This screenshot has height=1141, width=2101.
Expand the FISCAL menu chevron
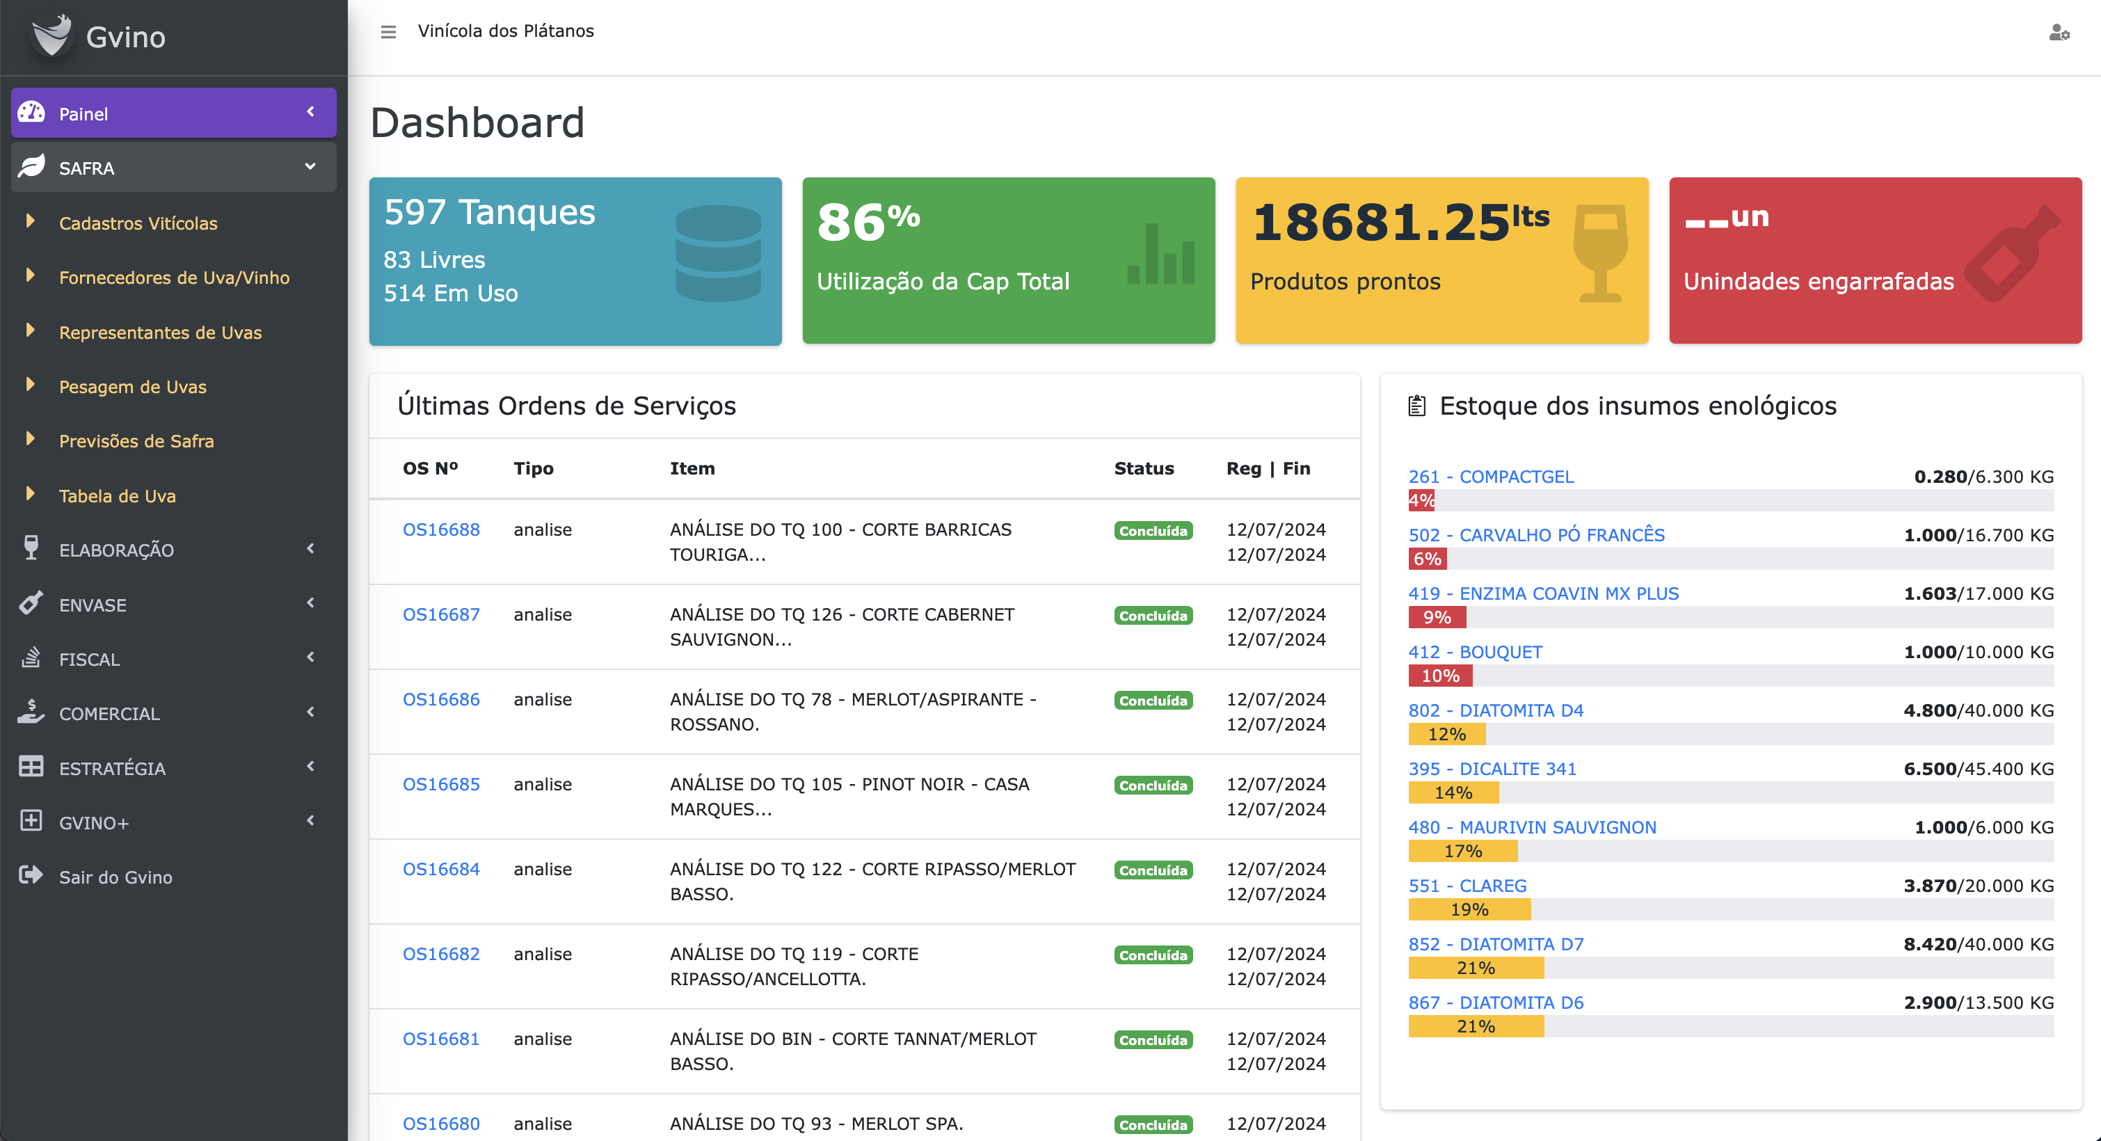[x=310, y=657]
